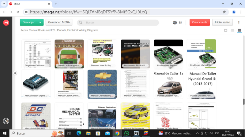245x137 pixels.
Task: Open the Manual Chevrolet Iny... file
Action: click(102, 84)
